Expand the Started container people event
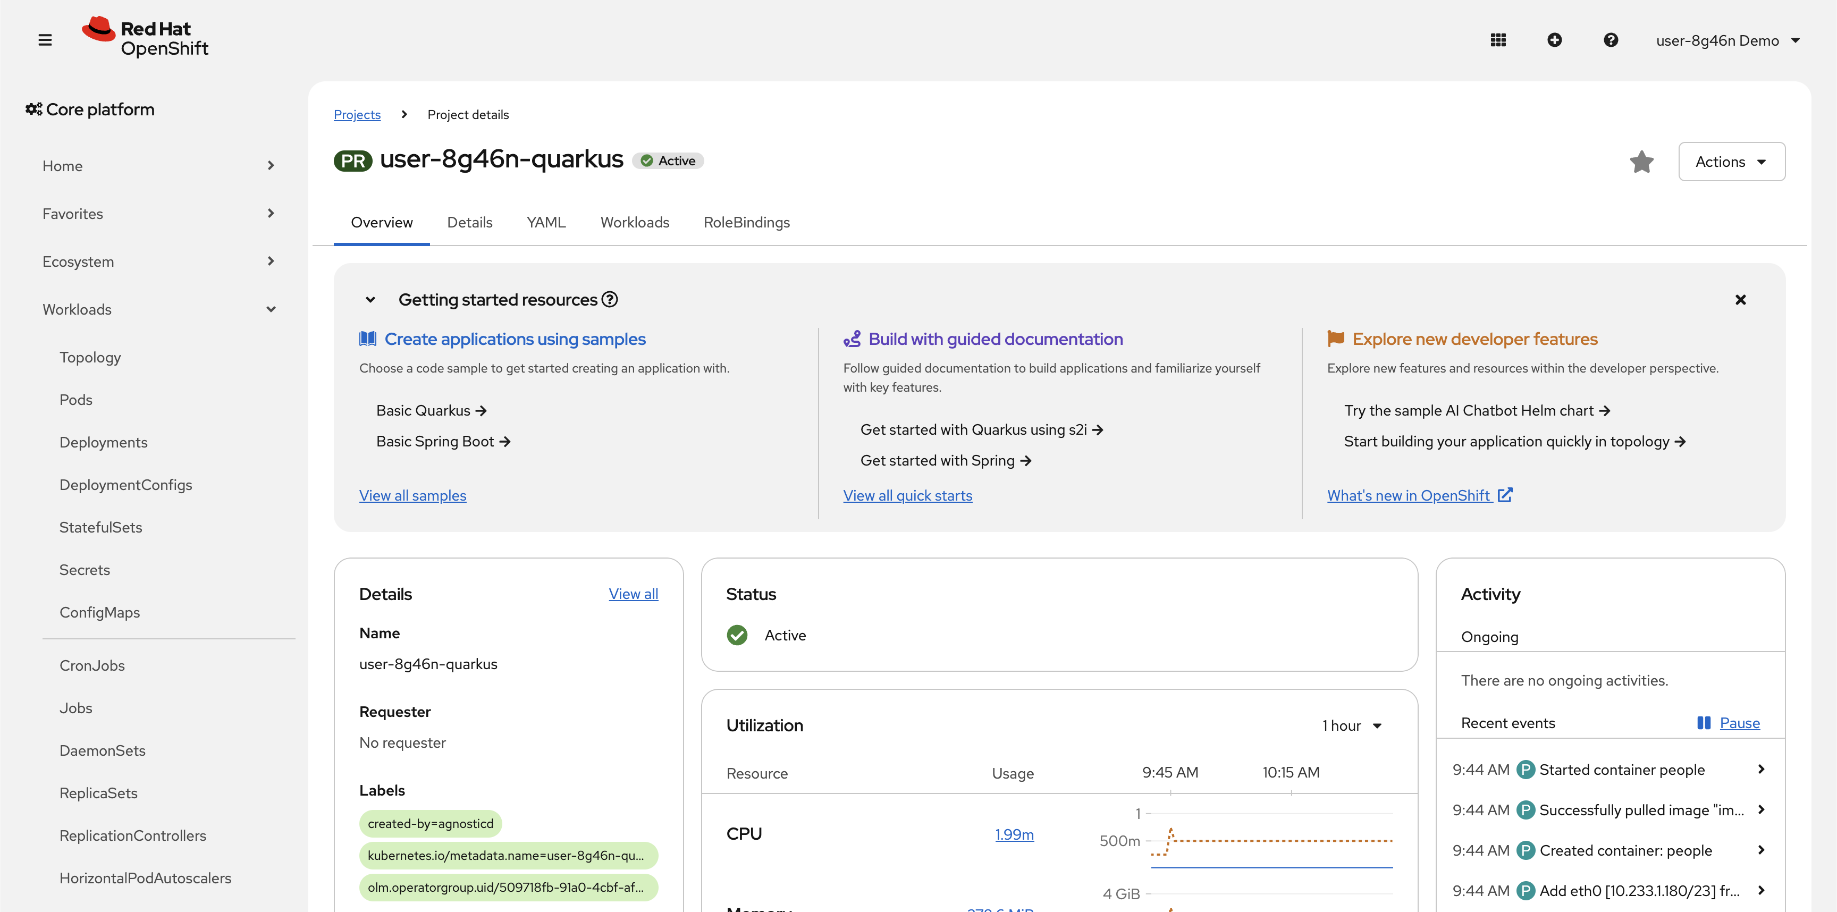Screen dimensions: 1837x912 tap(1760, 770)
